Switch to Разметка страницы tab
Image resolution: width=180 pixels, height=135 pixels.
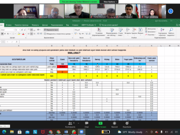22,25
